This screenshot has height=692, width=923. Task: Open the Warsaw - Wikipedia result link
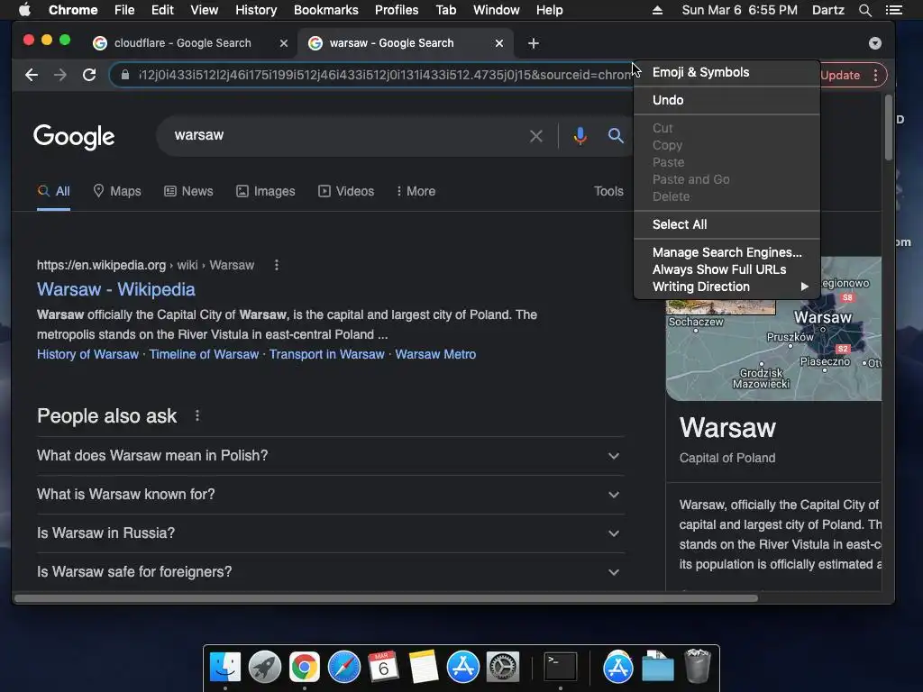pos(116,289)
